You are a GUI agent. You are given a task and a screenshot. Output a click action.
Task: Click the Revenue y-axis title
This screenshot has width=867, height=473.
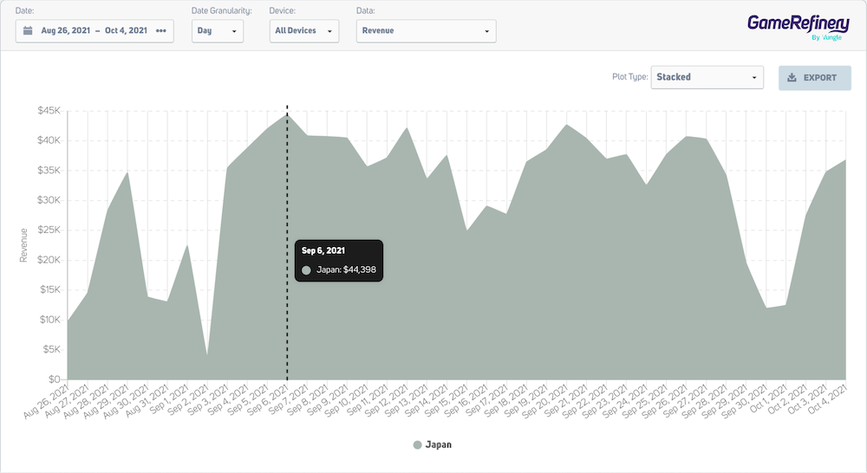point(23,245)
